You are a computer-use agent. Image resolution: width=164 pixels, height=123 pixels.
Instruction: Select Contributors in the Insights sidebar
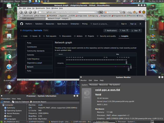[x=39, y=47]
